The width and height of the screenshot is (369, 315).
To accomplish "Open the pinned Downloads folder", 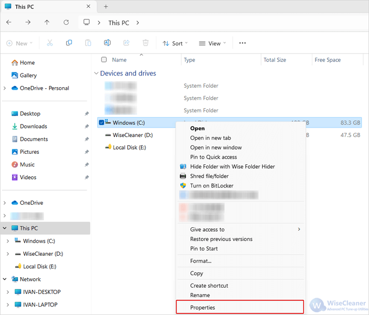I will click(34, 126).
